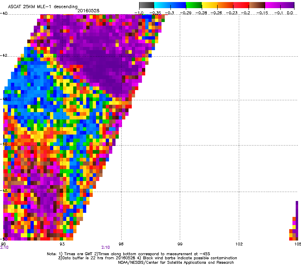Select the color scale value '-0.3'
The image size is (301, 265).
coord(169,13)
